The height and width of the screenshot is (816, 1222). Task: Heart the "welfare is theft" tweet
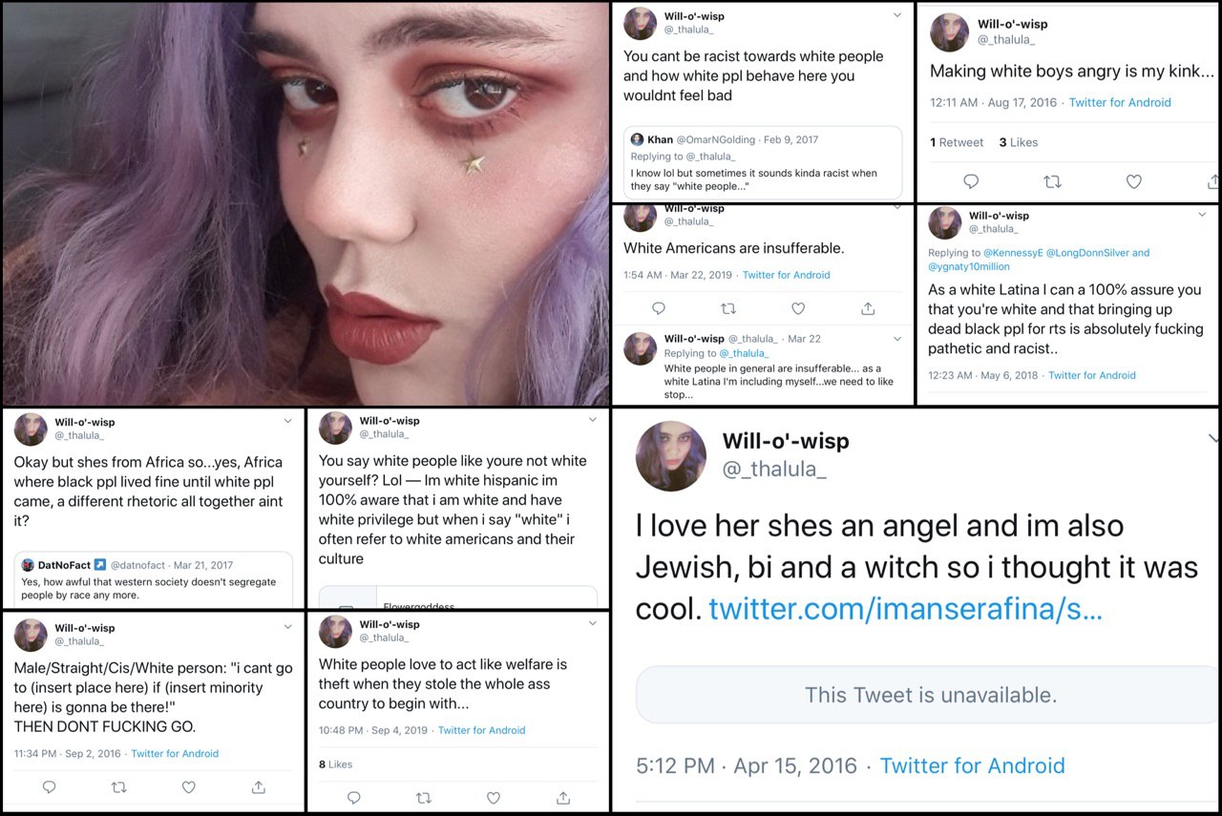pos(493,797)
